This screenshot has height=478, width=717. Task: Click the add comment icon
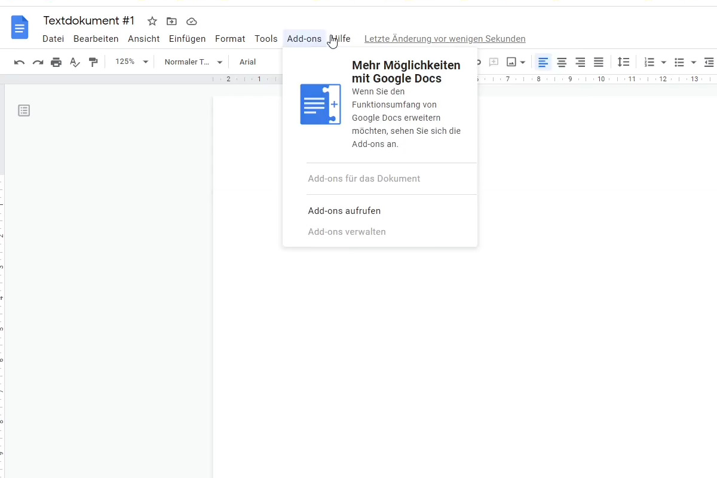tap(494, 62)
